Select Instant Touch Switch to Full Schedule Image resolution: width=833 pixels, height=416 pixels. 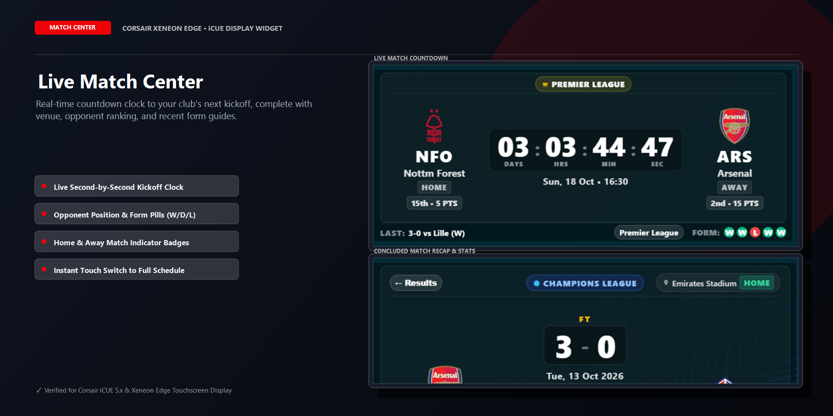137,269
